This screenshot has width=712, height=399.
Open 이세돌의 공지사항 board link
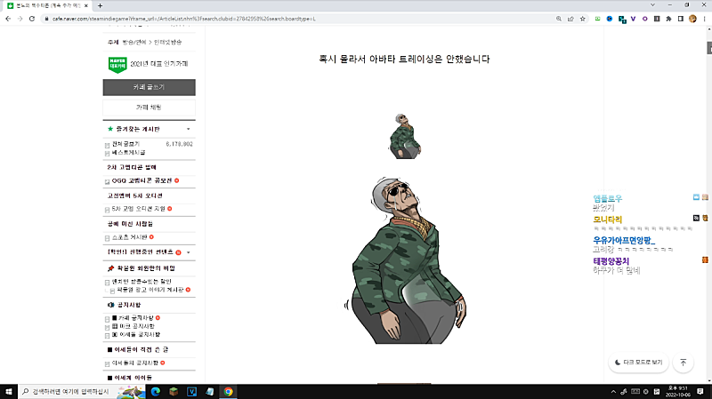click(x=135, y=363)
